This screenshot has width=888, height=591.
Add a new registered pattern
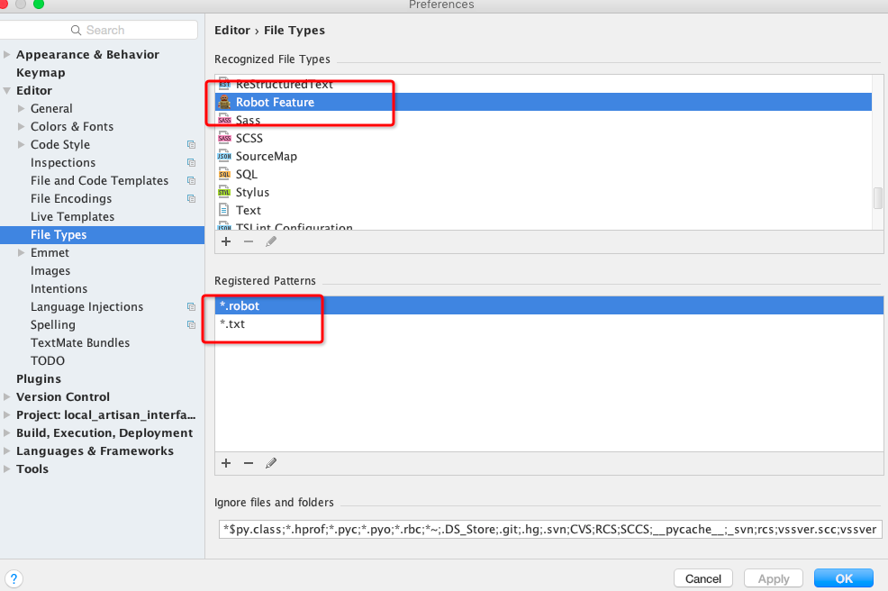pyautogui.click(x=226, y=463)
